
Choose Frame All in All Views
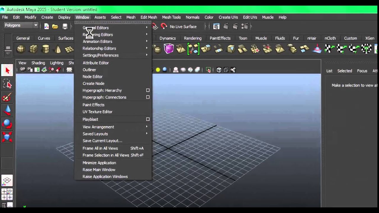tap(113, 148)
